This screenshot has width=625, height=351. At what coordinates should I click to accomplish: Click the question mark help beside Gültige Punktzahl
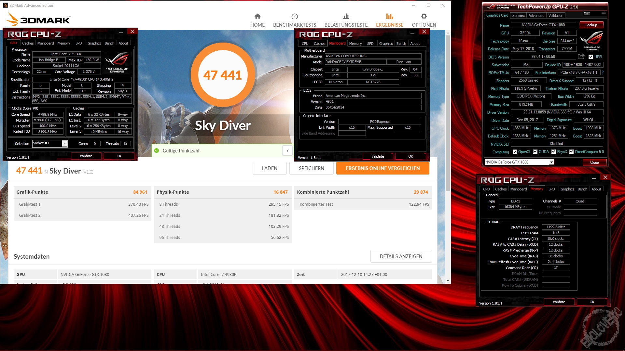pos(287,150)
